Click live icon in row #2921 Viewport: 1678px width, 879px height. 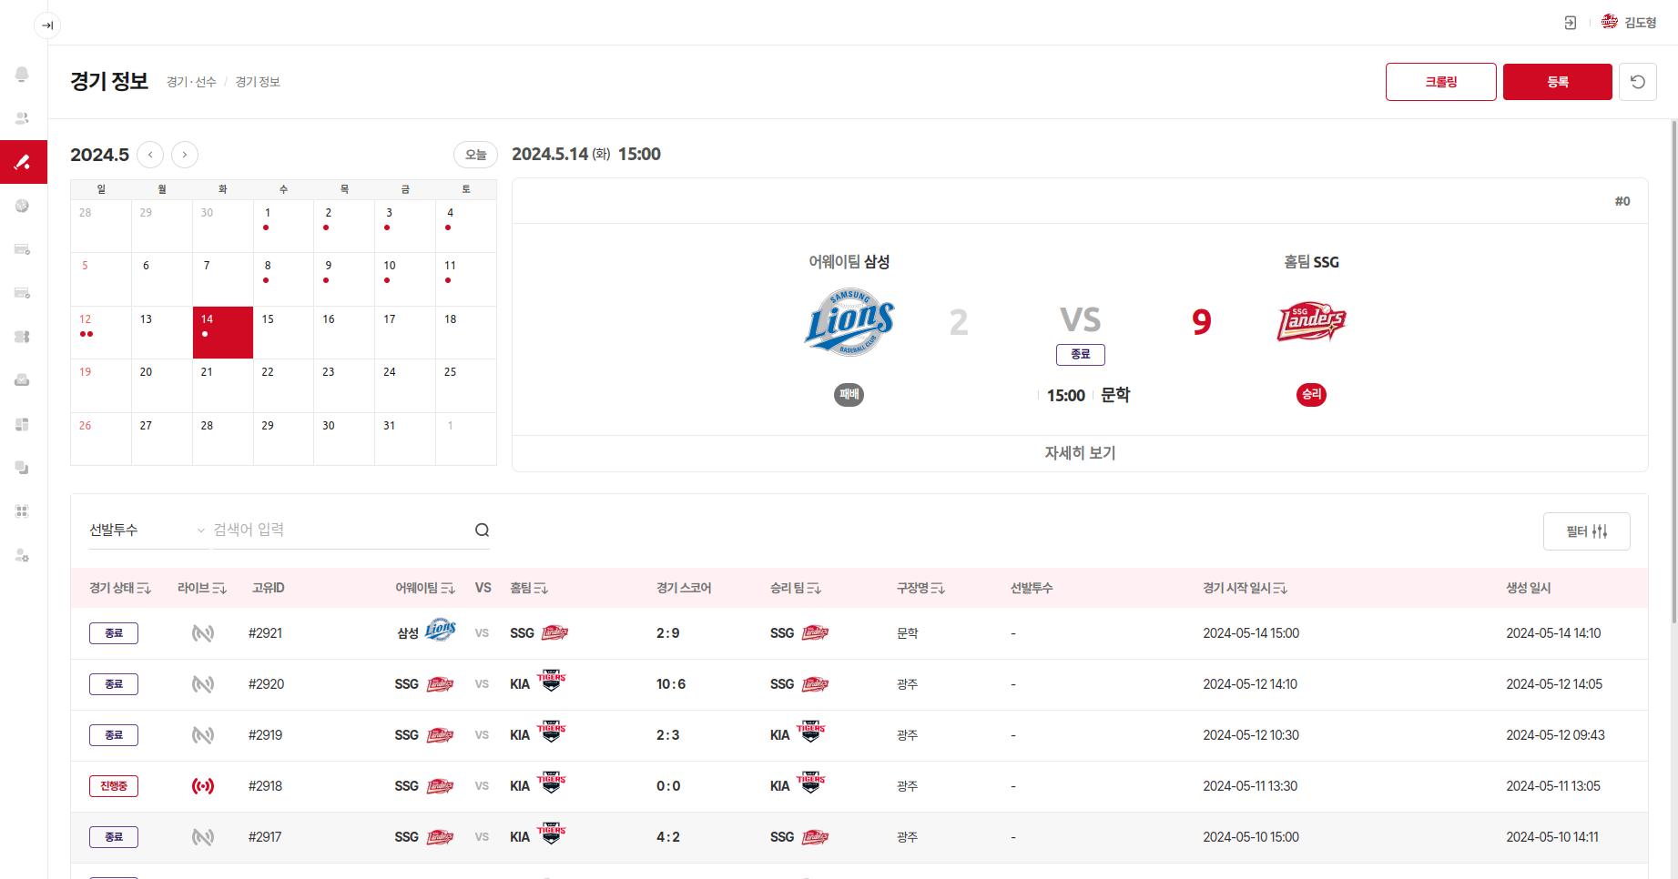click(203, 633)
